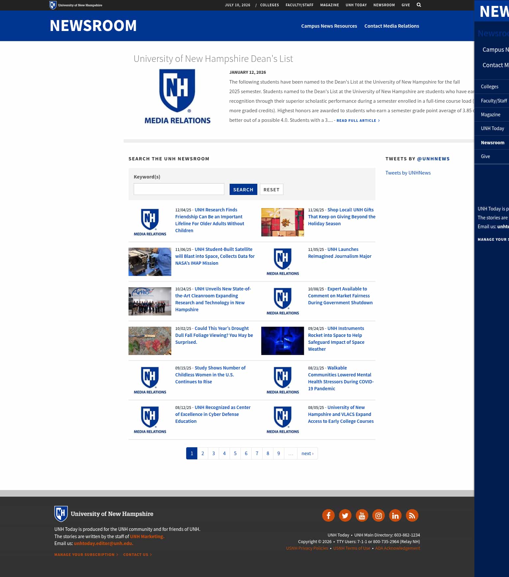Open Drought Dull Fall Foliage article
509x577 pixels.
214,335
